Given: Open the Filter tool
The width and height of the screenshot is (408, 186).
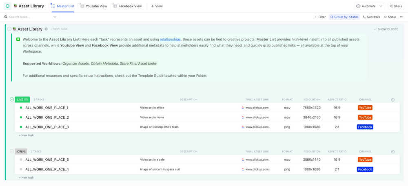Looking at the screenshot, I should (x=320, y=17).
